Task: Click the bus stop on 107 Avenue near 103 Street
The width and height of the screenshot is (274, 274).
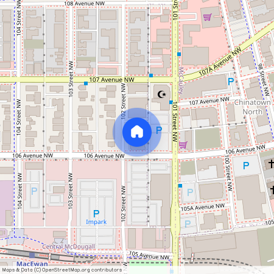Action: (x=86, y=83)
